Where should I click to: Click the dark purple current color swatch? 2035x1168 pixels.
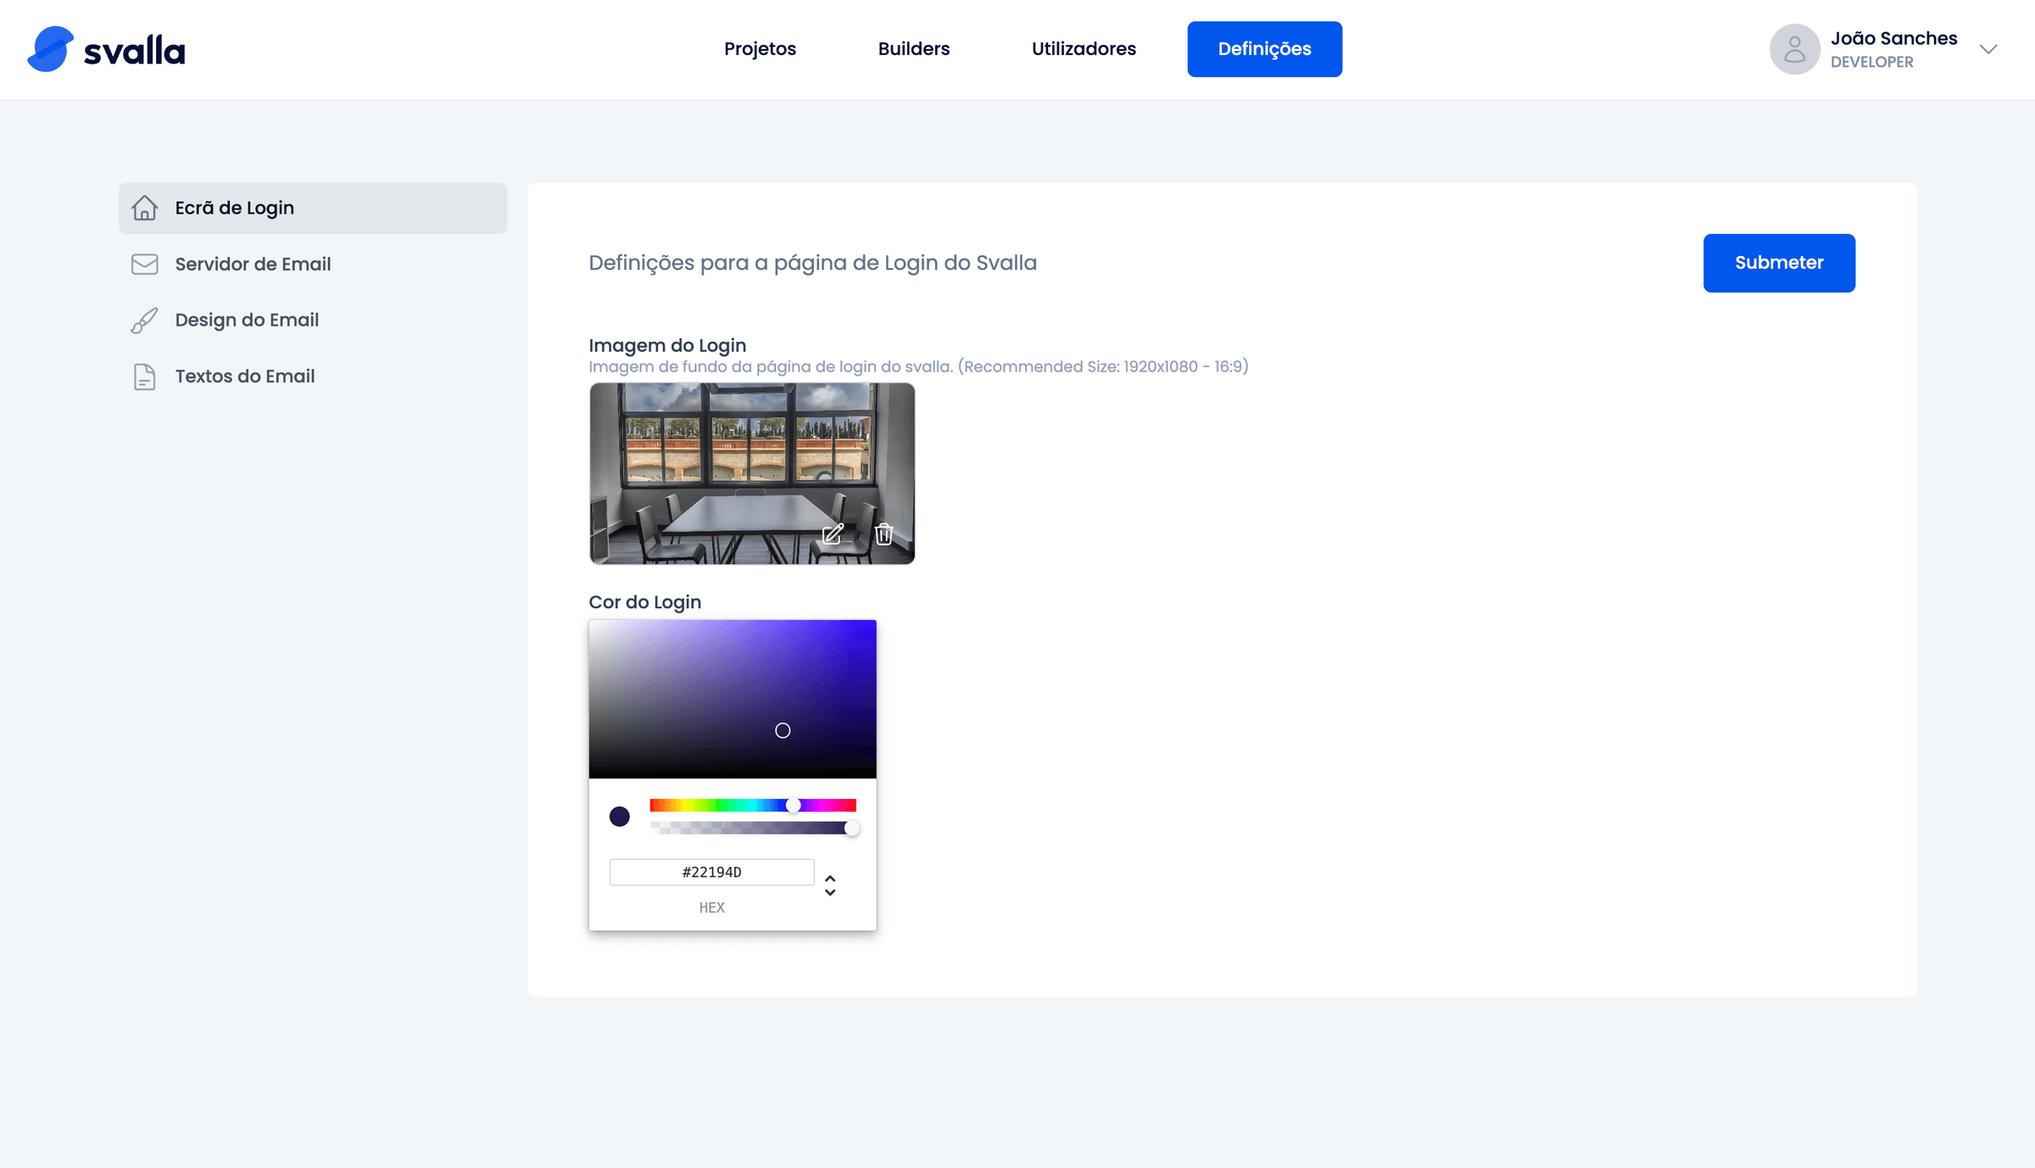[x=620, y=816]
